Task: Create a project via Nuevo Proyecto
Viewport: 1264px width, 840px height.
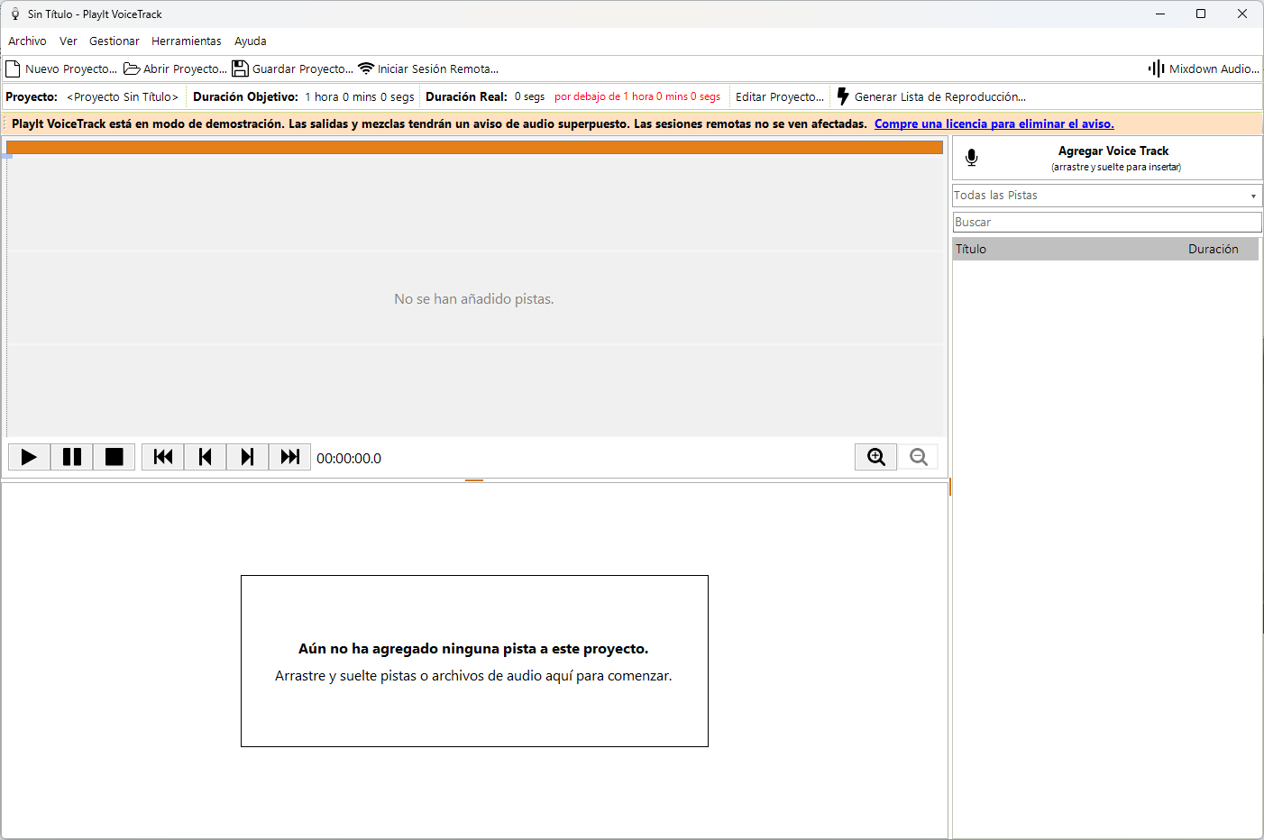Action: click(61, 68)
